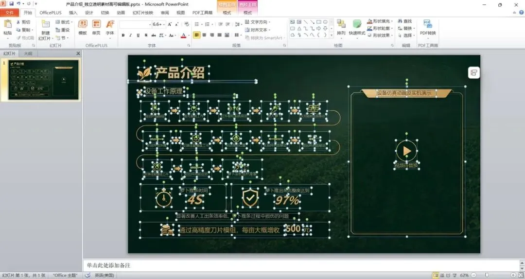Click the Align Text (对齐文本) button
The image size is (525, 279).
(258, 30)
